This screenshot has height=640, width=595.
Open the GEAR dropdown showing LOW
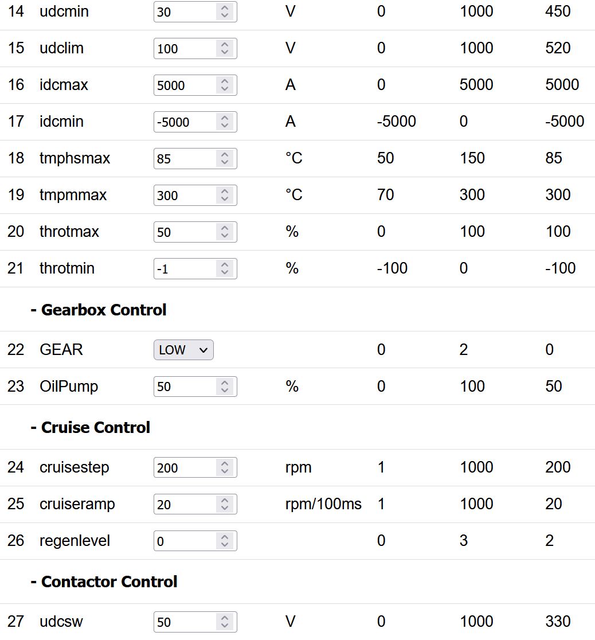click(x=183, y=350)
